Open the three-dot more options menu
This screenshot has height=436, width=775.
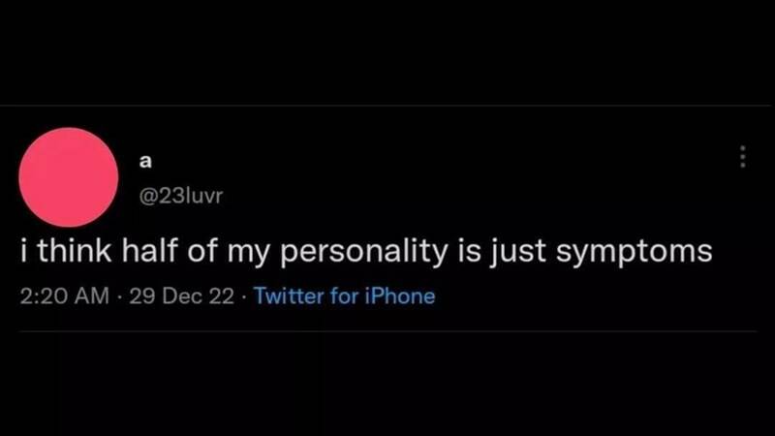click(742, 156)
